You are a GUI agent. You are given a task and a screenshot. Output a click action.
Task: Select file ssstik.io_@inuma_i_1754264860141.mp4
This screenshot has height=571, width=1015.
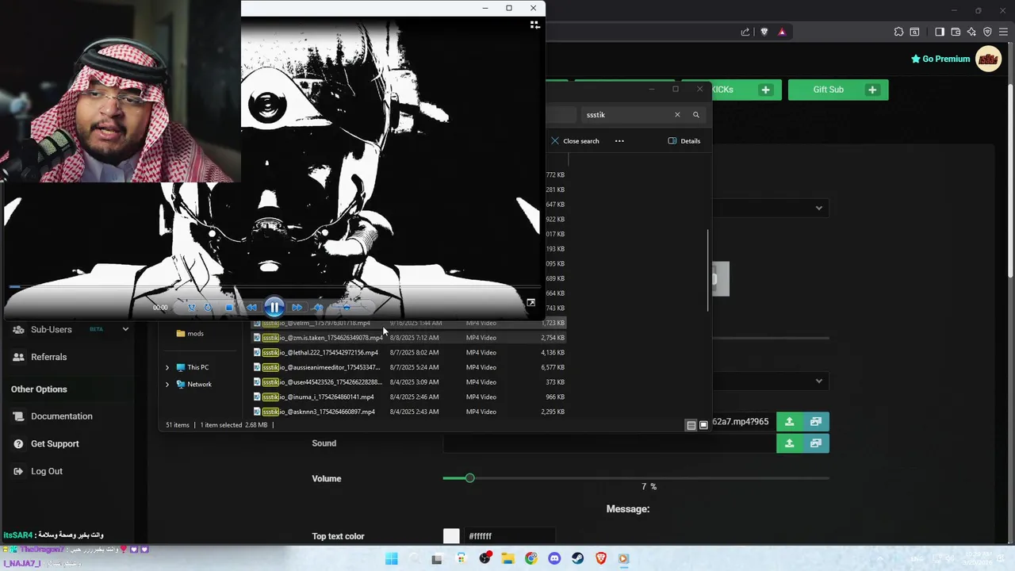(408, 397)
